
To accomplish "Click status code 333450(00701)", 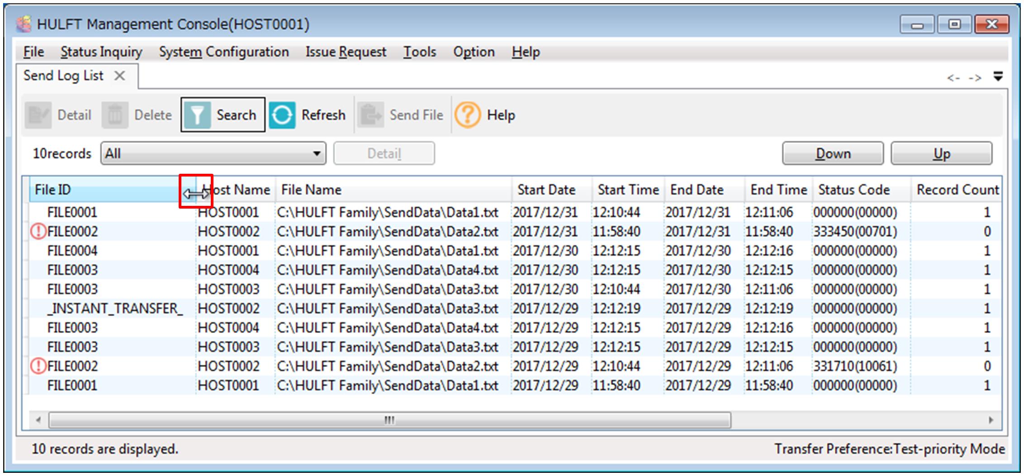I will coord(855,232).
